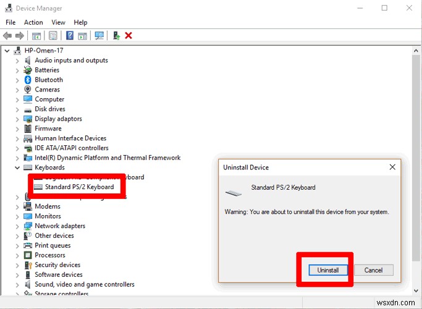The height and width of the screenshot is (309, 422).
Task: Click the Other devices icon
Action: pyautogui.click(x=28, y=235)
